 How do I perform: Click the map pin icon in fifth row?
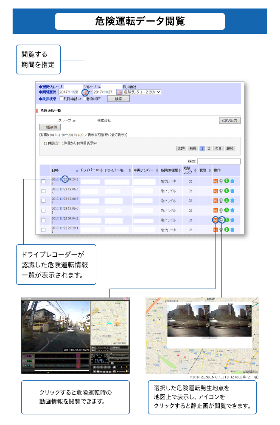click(x=221, y=220)
